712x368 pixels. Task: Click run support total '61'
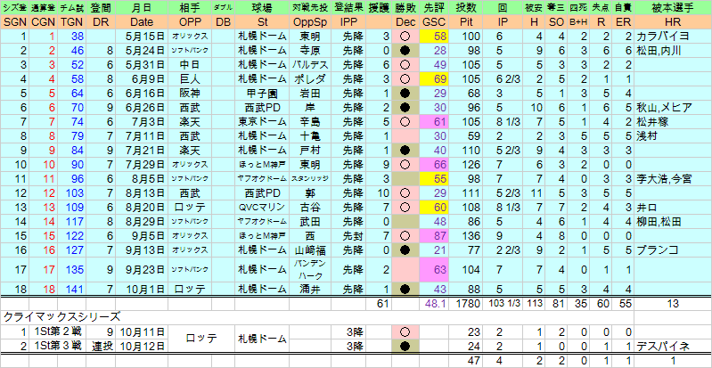point(379,304)
